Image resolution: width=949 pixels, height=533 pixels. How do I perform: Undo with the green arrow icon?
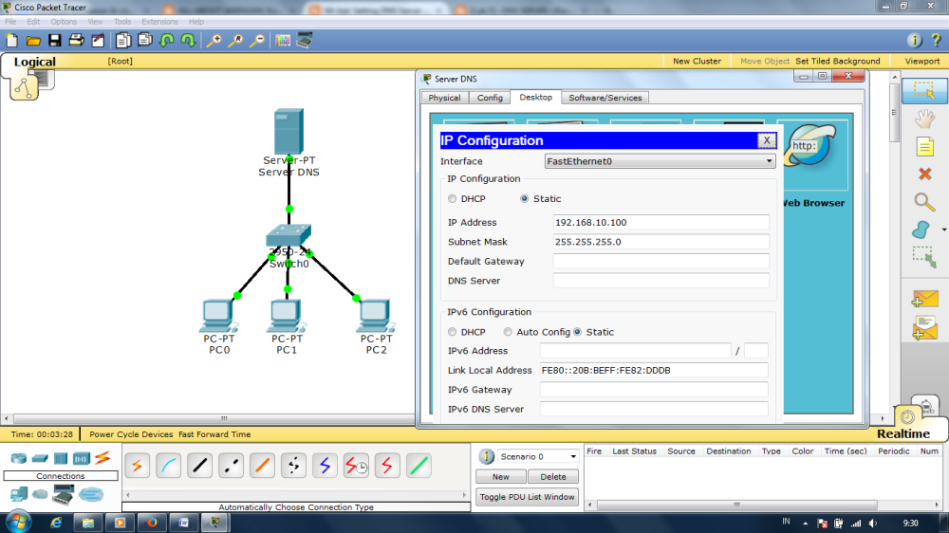click(167, 41)
